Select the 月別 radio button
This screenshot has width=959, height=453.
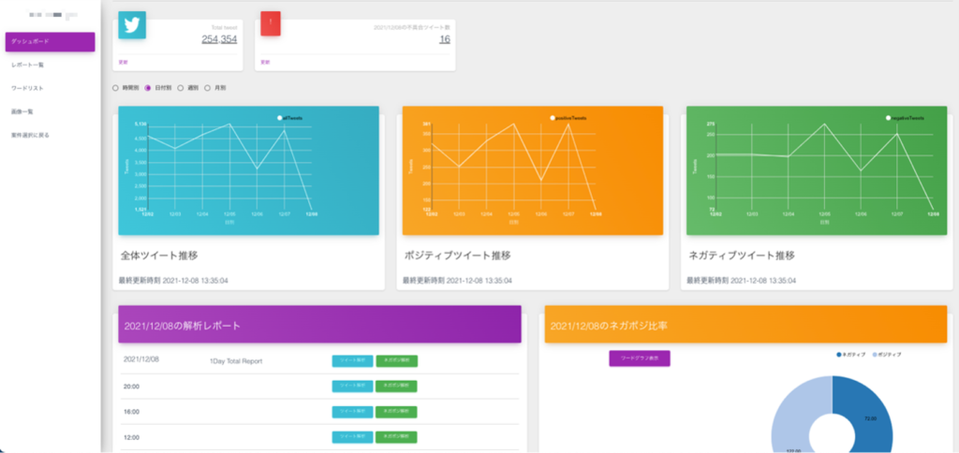click(207, 88)
